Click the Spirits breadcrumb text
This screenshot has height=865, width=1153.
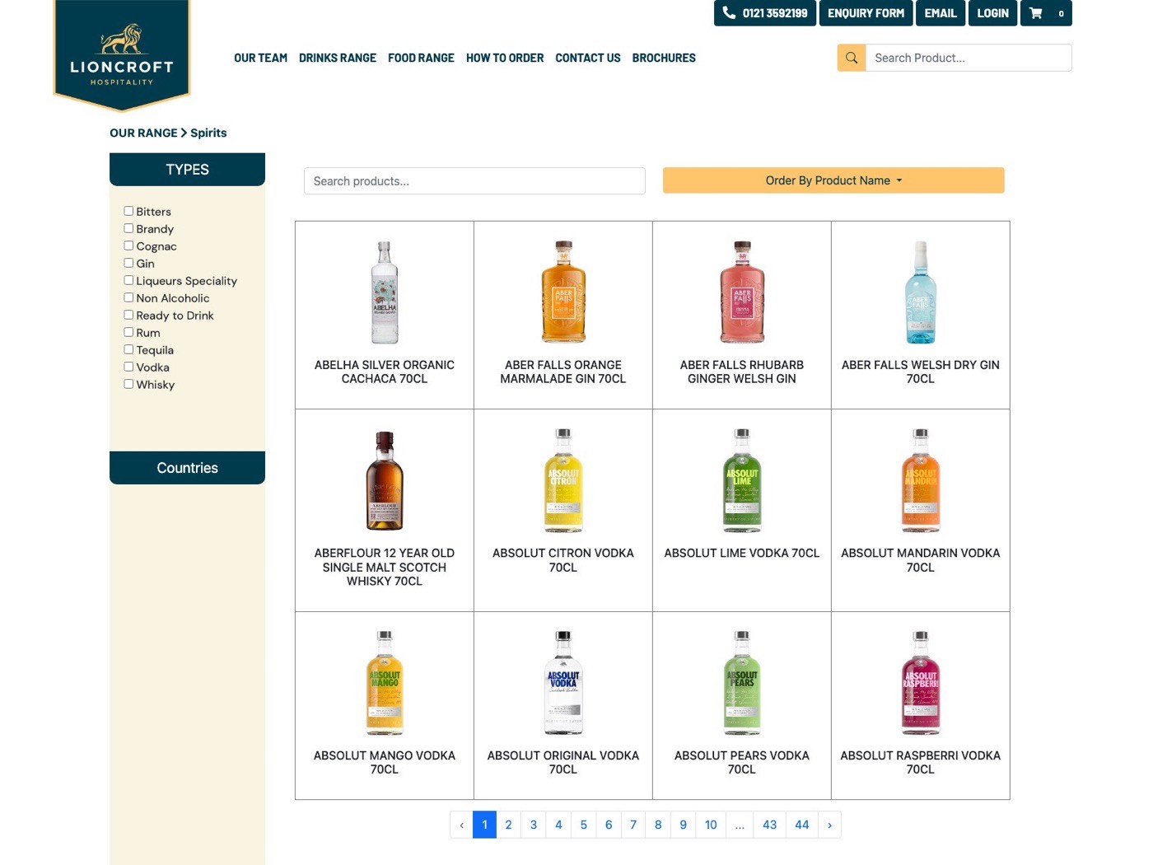pos(208,133)
